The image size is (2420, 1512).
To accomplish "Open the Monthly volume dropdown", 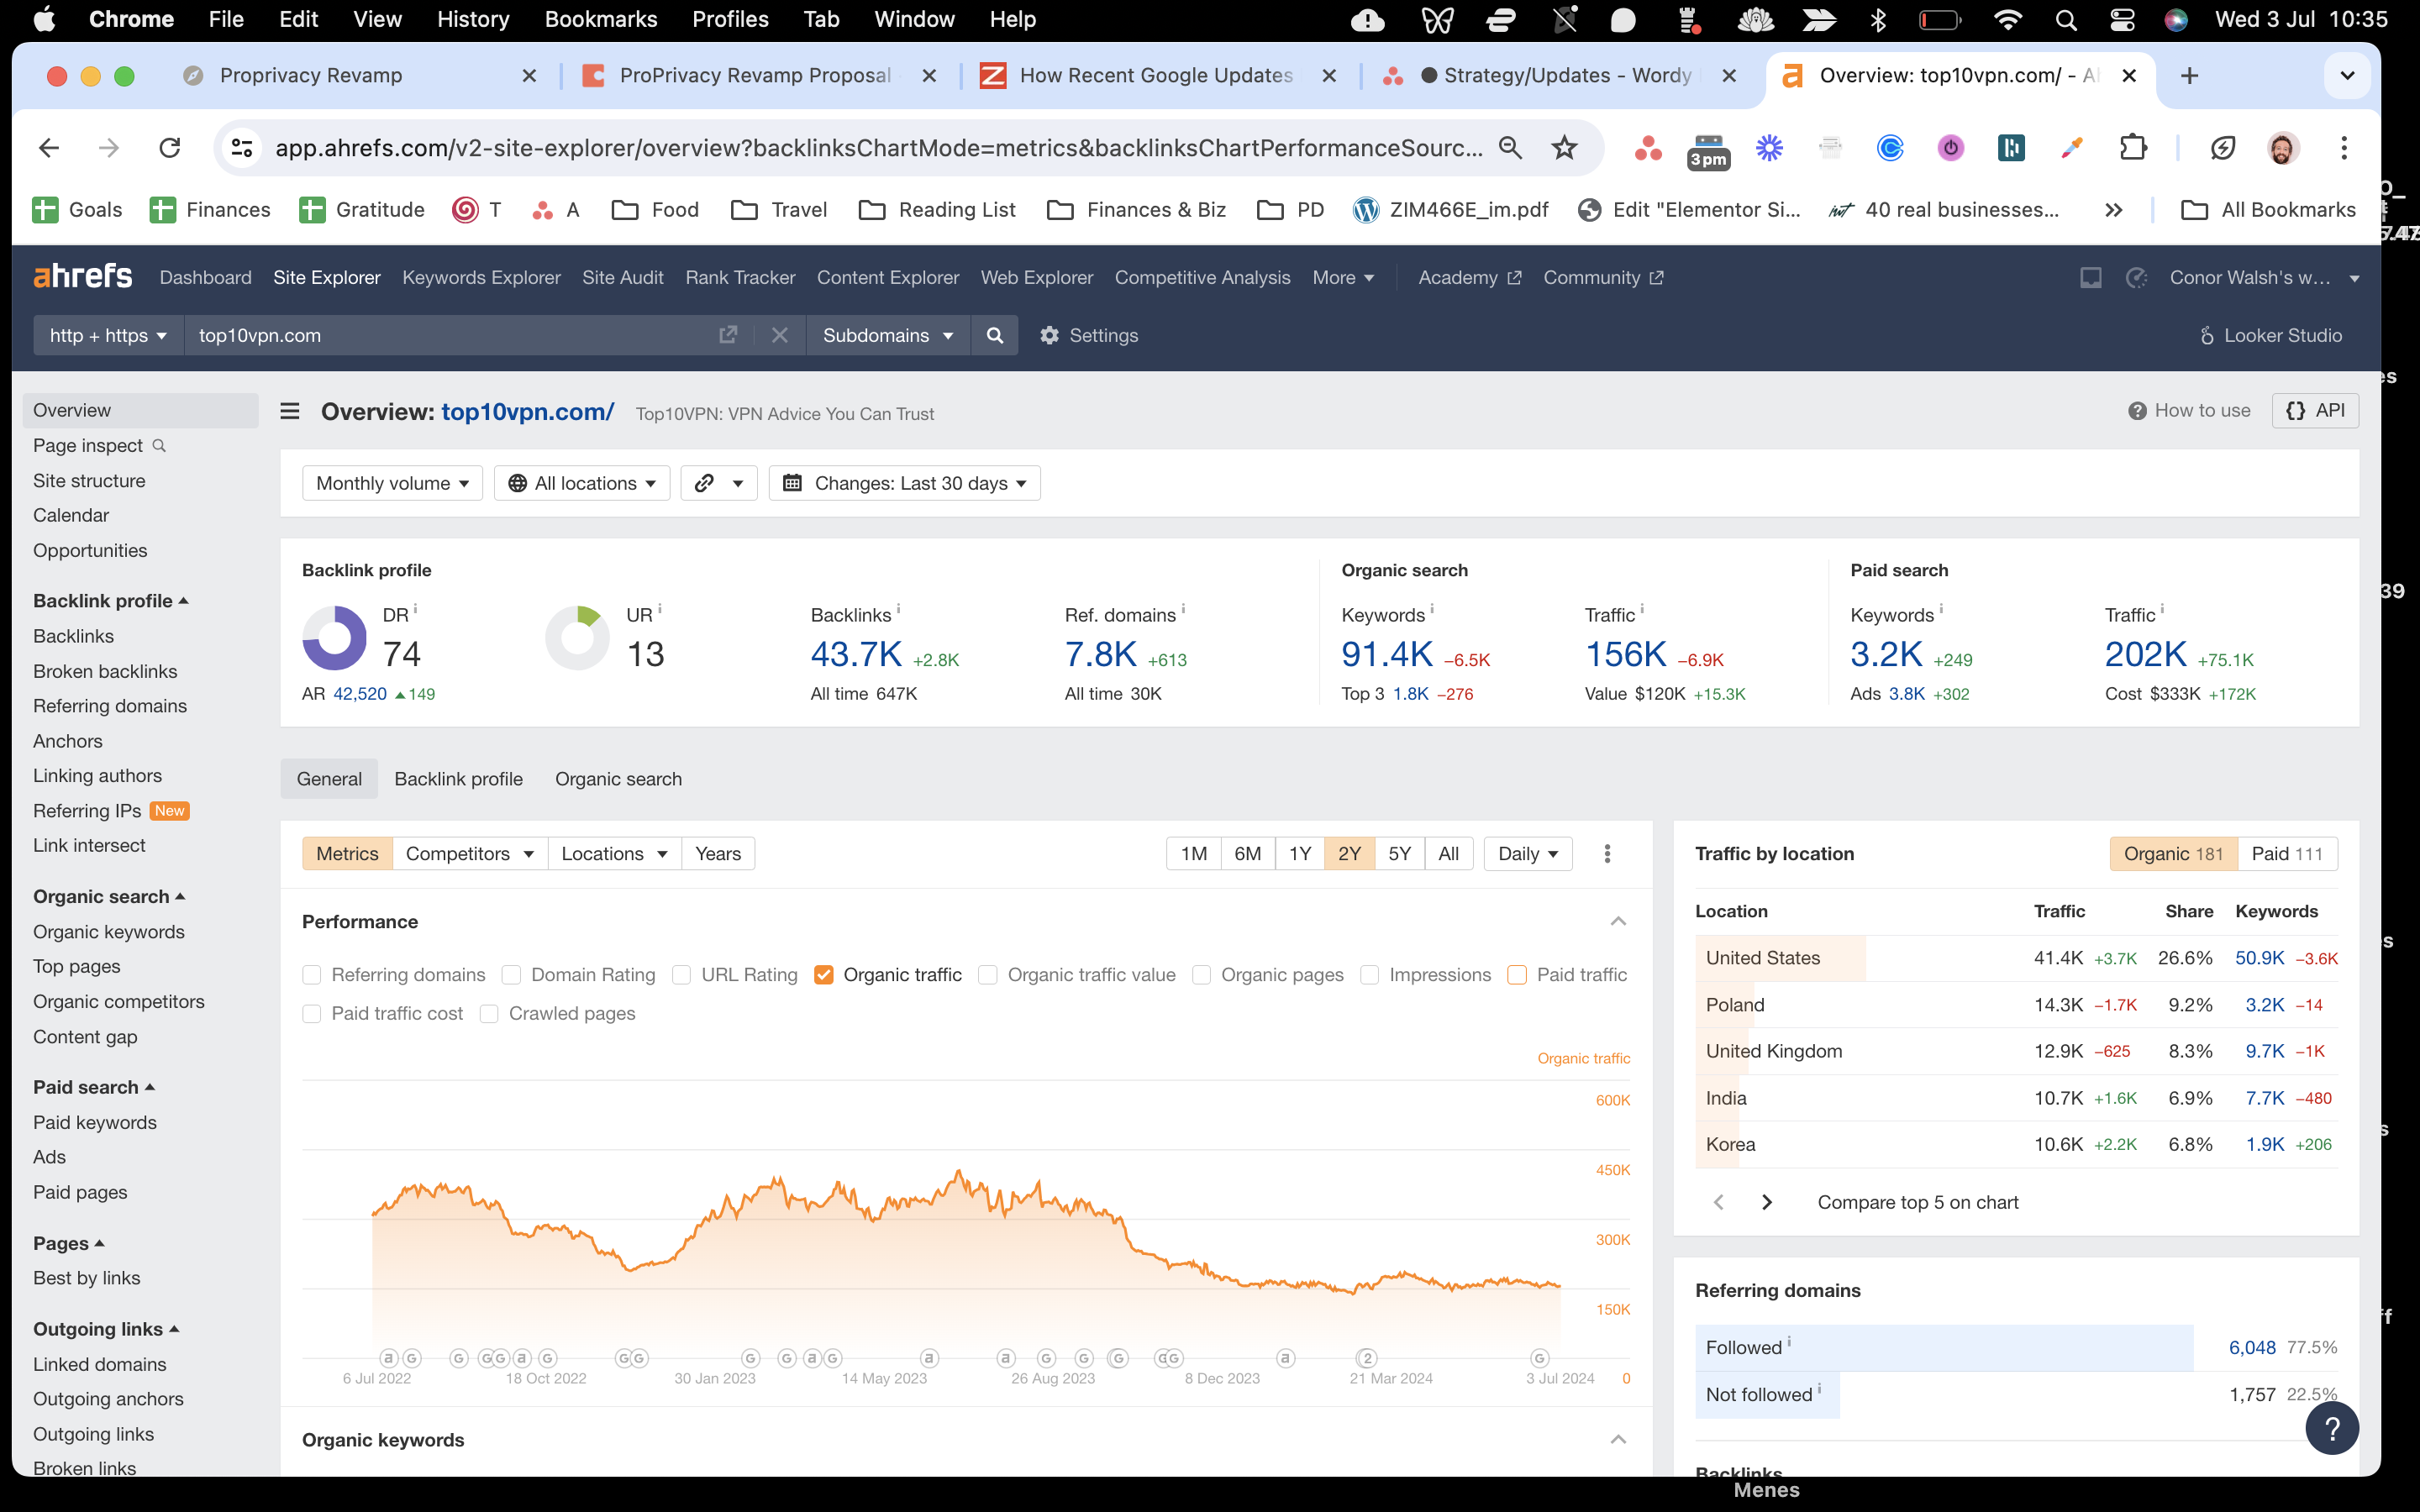I will (392, 483).
